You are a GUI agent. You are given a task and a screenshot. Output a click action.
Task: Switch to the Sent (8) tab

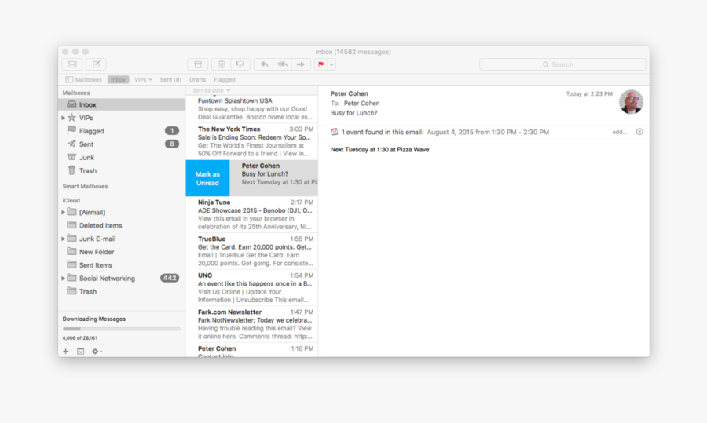[x=170, y=79]
